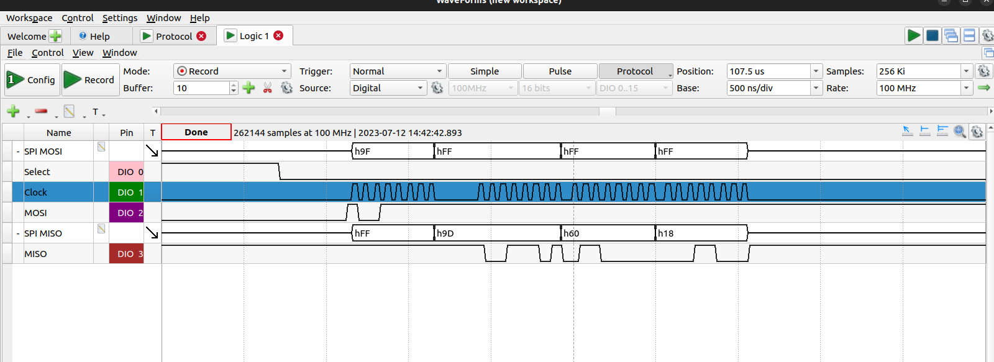994x362 pixels.
Task: Click the double-line measure ruler icon
Action: coord(942,131)
